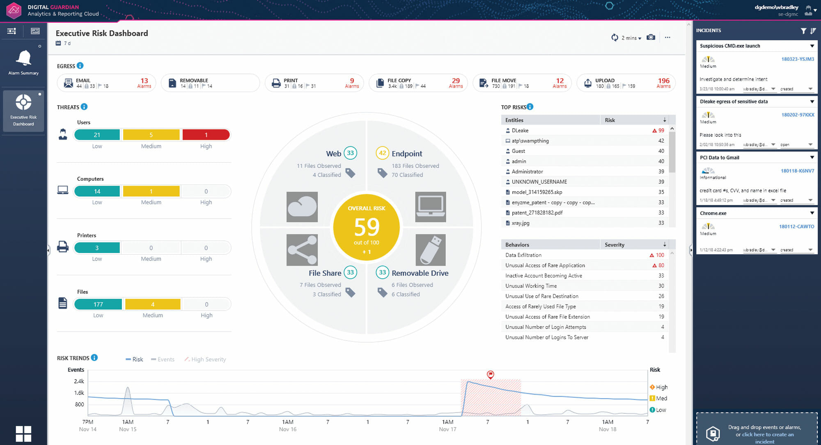Viewport: 821px width, 445px height.
Task: Open the ellipsis menu next to the camera icon
Action: [667, 37]
